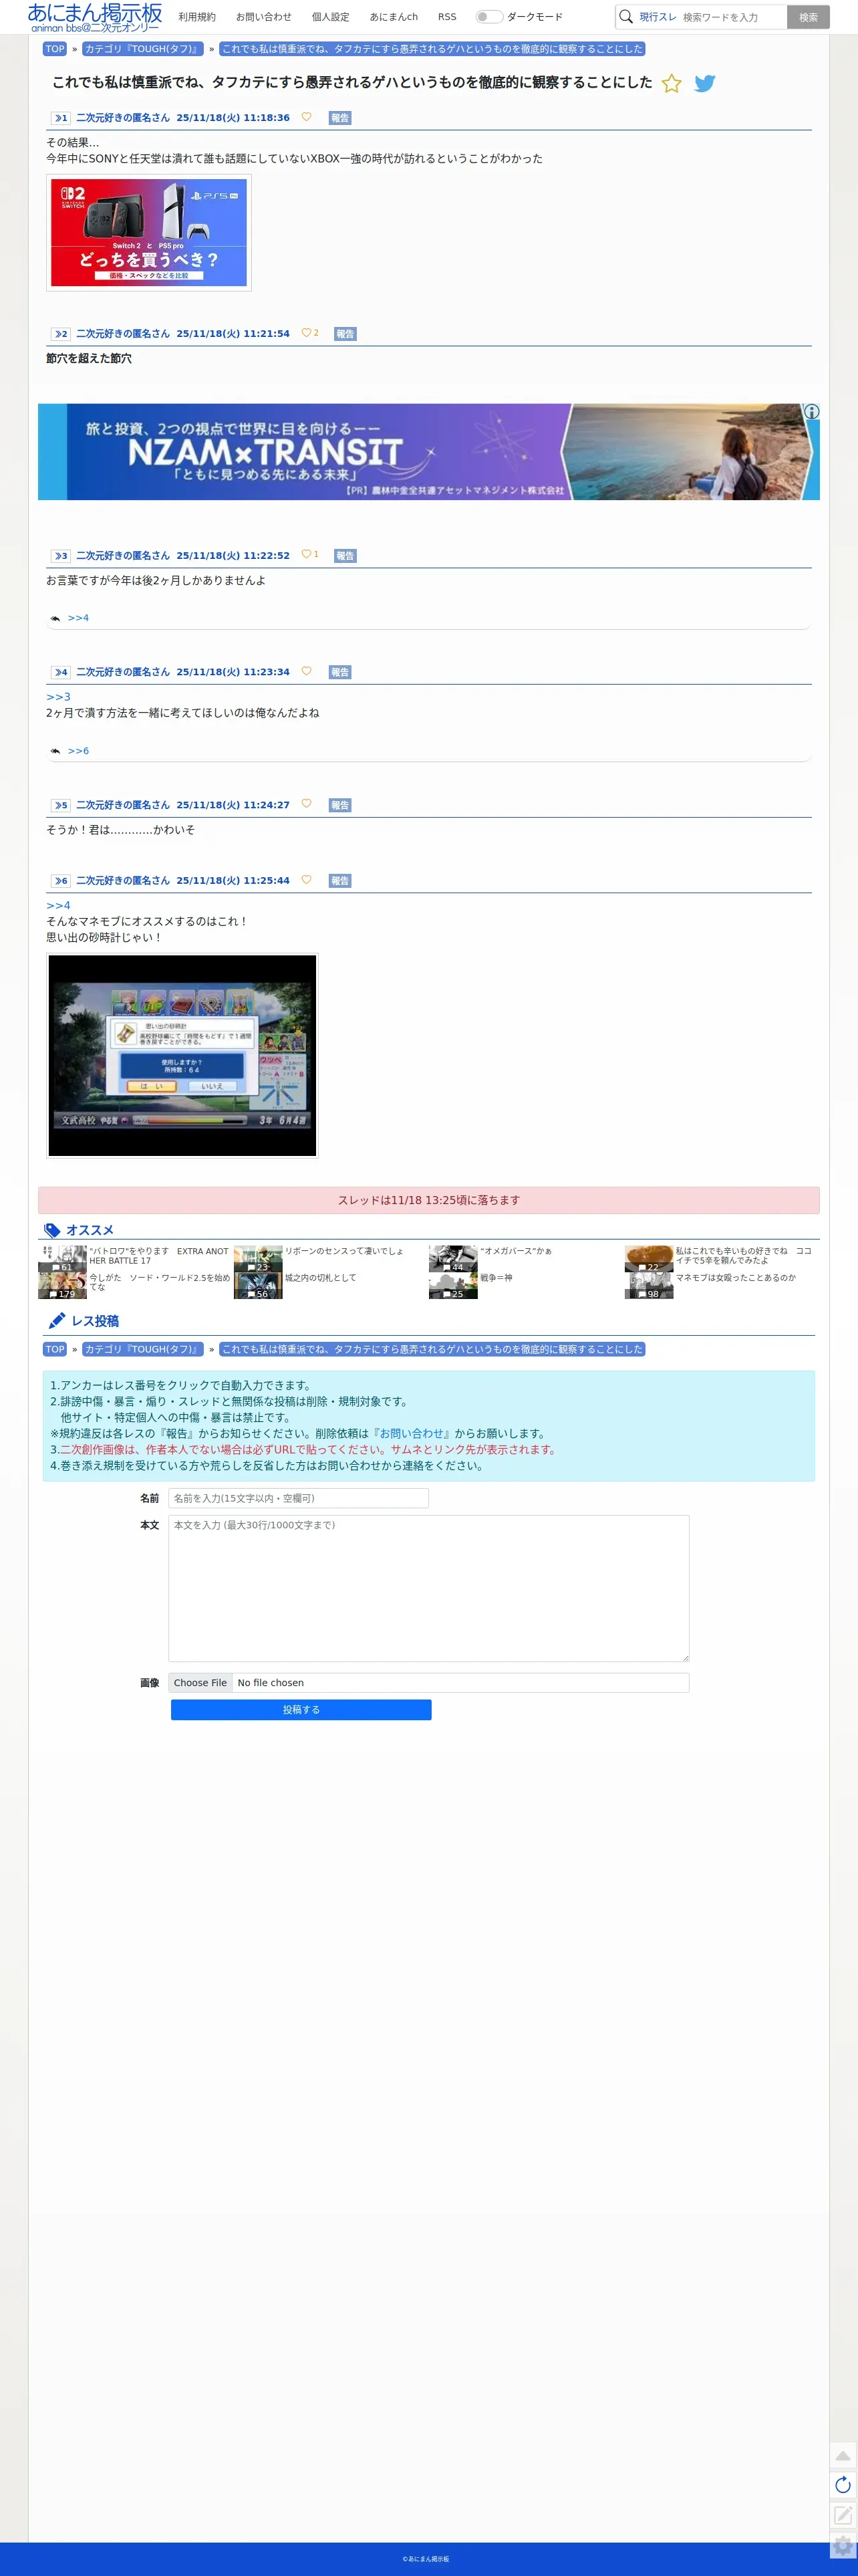Click >>4 anchor in post 6 body
Viewport: 858px width, 2576px height.
[58, 905]
